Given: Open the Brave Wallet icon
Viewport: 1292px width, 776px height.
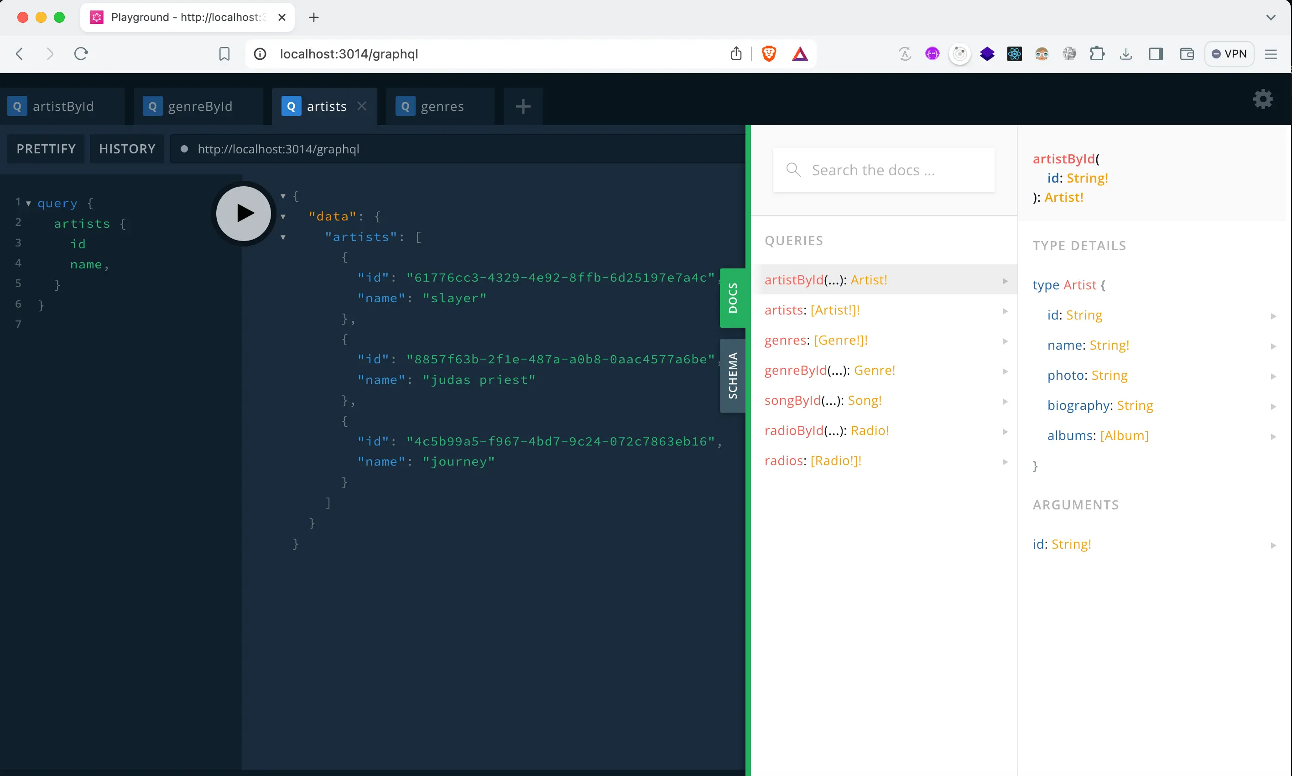Looking at the screenshot, I should point(1187,53).
